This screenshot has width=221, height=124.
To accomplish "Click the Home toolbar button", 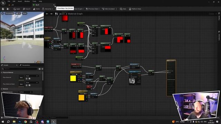I will (36, 9).
